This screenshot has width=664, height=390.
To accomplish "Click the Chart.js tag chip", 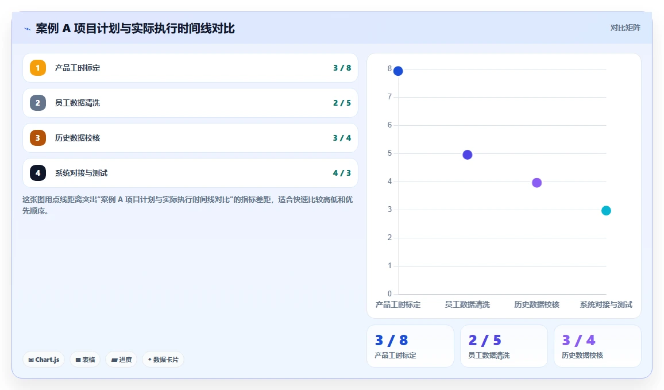I will click(x=44, y=360).
